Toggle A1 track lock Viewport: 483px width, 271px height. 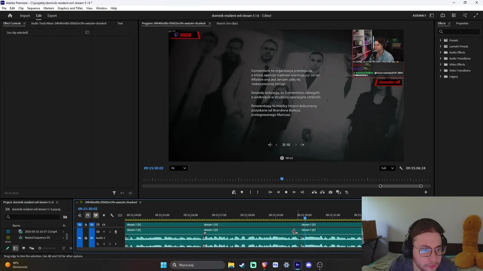click(x=86, y=238)
